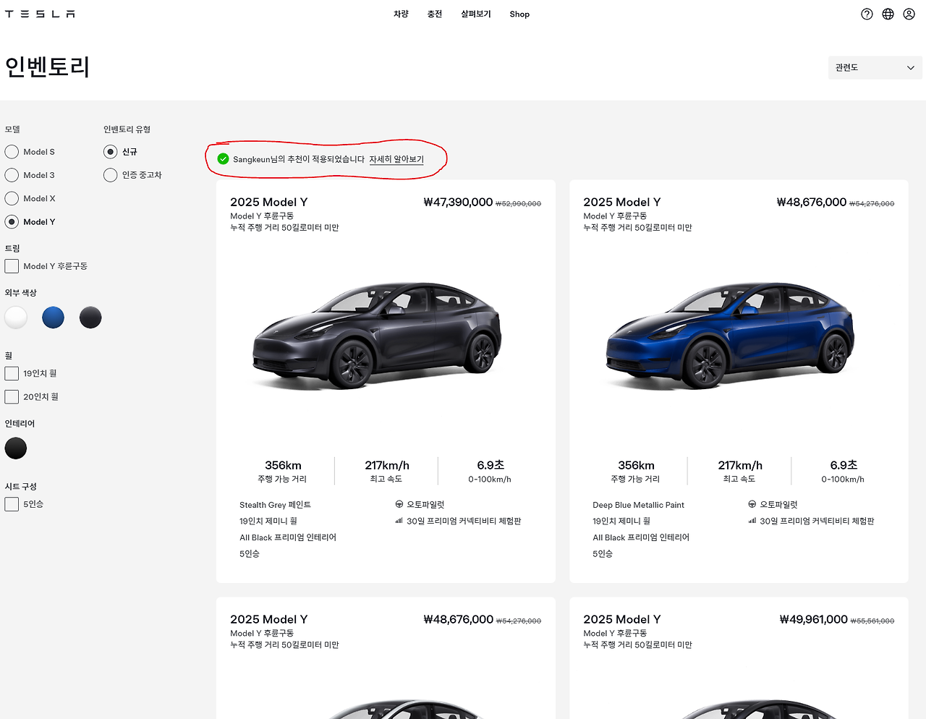Select the 인증 중고차 inventory type
The image size is (926, 719).
point(110,175)
